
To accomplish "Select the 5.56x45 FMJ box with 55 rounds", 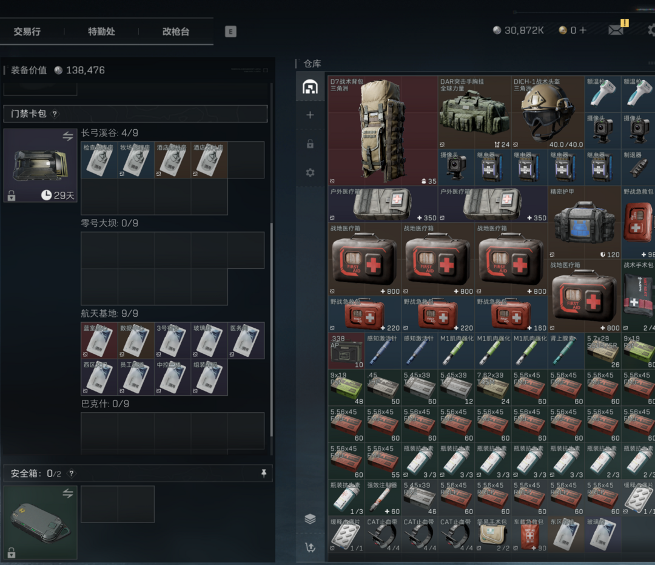I will [x=383, y=461].
